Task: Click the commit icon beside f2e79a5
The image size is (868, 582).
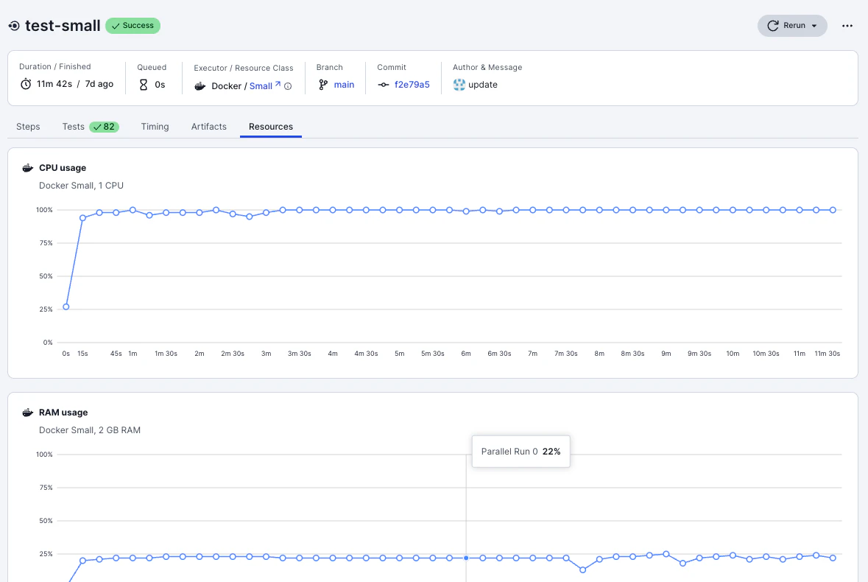Action: 383,85
